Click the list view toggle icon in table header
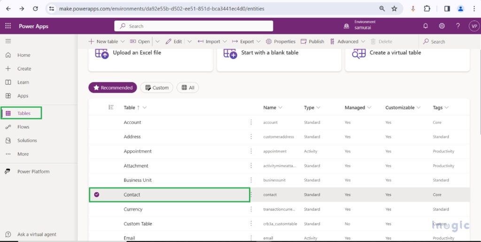481x242 pixels. [x=111, y=108]
